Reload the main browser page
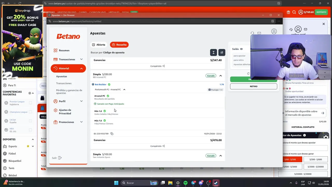The width and height of the screenshot is (332, 187). click(20, 3)
